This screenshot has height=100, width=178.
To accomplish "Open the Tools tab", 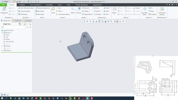I will [x=60, y=5].
